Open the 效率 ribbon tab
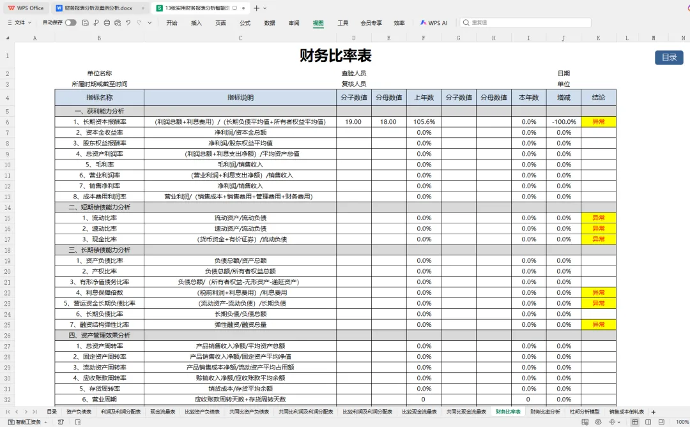This screenshot has width=690, height=427. tap(399, 23)
